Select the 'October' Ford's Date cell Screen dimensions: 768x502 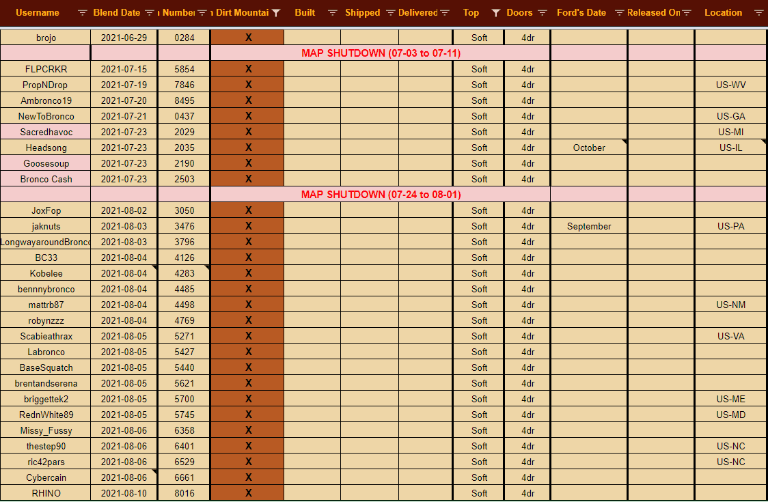589,148
